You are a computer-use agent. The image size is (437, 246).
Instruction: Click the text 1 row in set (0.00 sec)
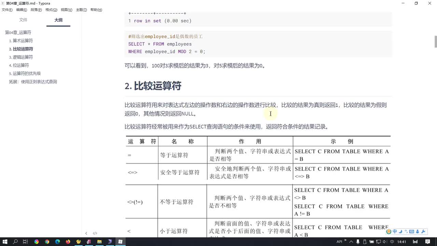(160, 21)
